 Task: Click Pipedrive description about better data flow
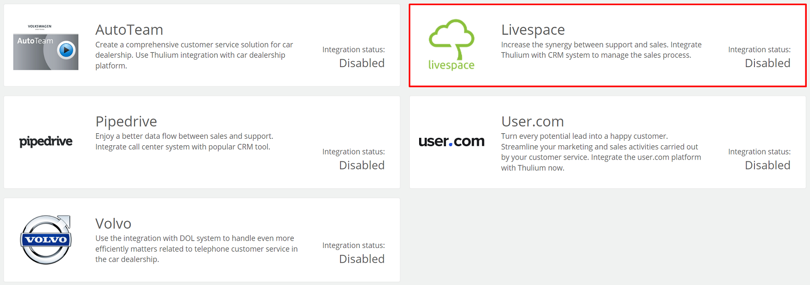click(x=184, y=142)
